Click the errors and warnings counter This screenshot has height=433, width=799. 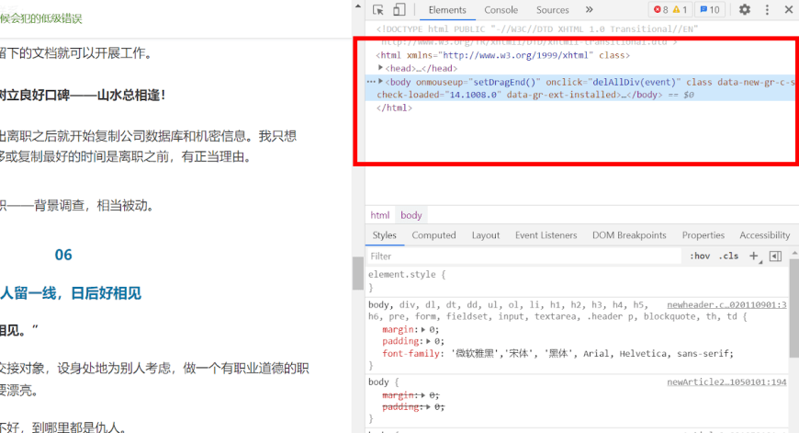670,10
